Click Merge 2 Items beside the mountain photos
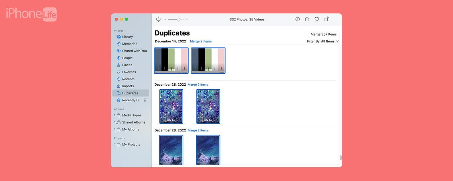Screen dimensions: 453x181 (x=198, y=130)
